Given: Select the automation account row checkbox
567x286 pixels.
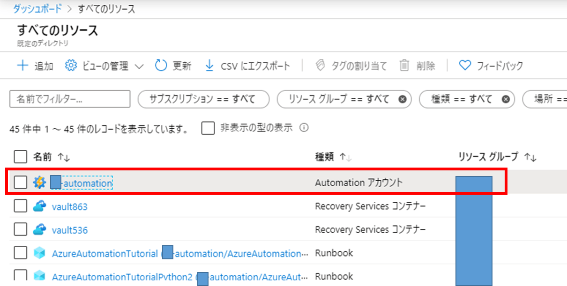Looking at the screenshot, I should (20, 183).
